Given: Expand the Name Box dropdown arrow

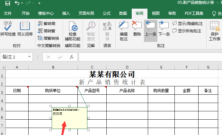Looking at the screenshot, I should (29, 57).
